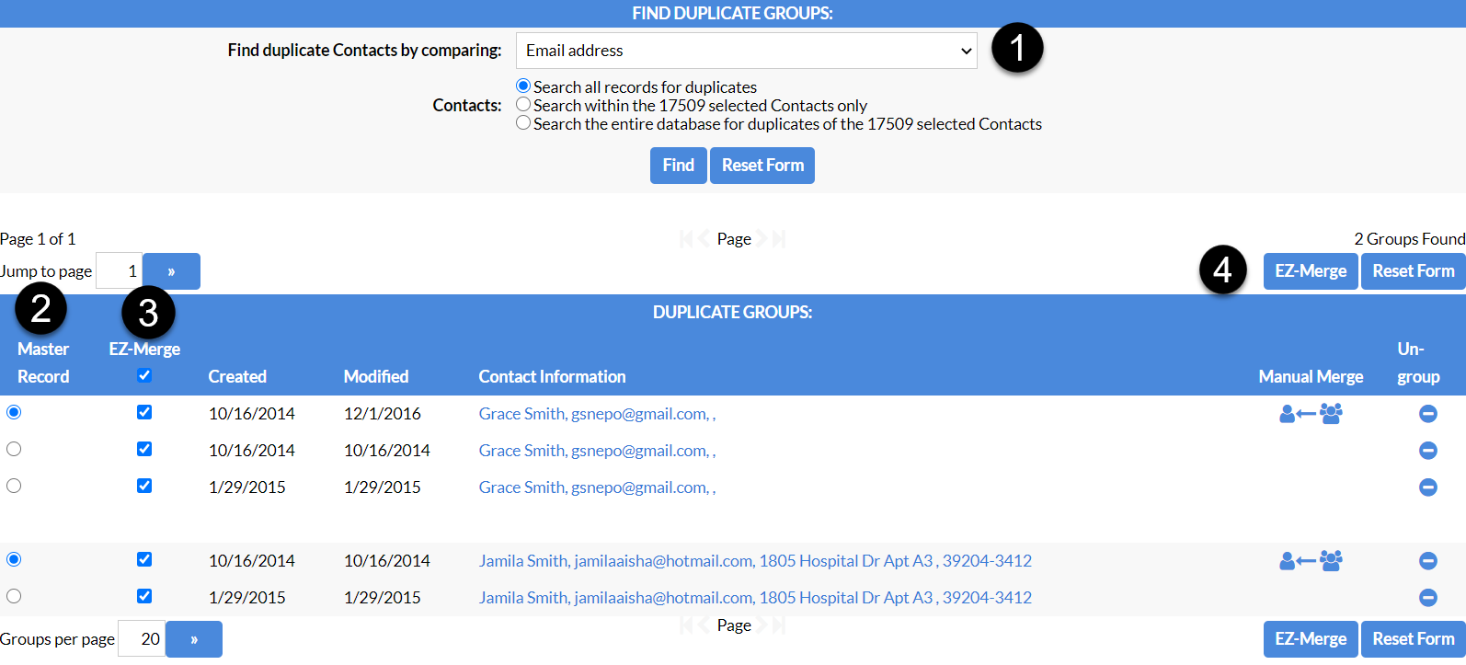1466x665 pixels.
Task: Click the top EZ-Merge button
Action: pyautogui.click(x=1311, y=271)
